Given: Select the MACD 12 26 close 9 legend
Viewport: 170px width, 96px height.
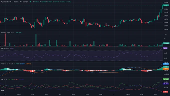Looking at the screenshot, I should click(7, 64).
